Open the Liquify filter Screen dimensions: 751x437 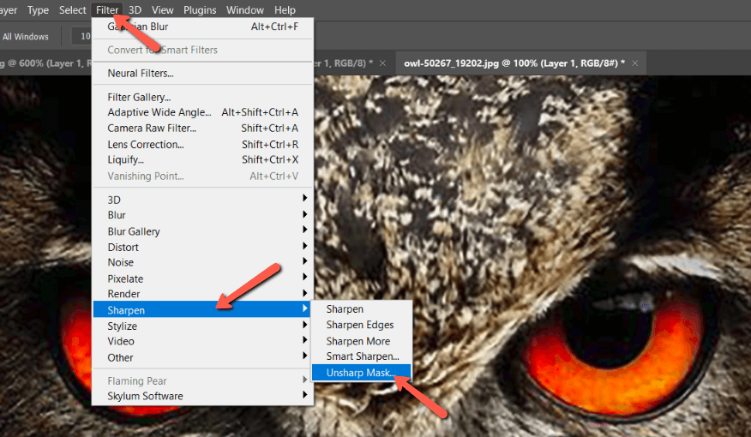pyautogui.click(x=126, y=160)
